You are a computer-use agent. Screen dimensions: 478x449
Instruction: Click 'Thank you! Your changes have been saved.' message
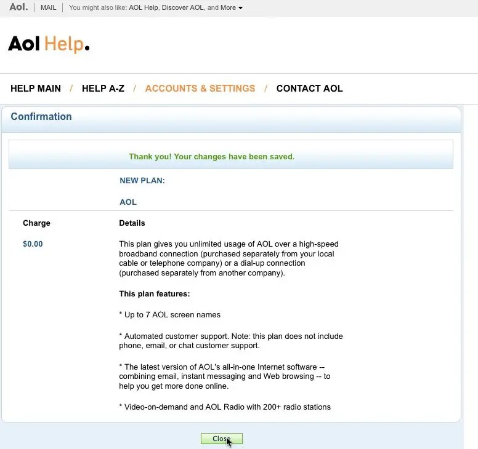point(211,156)
